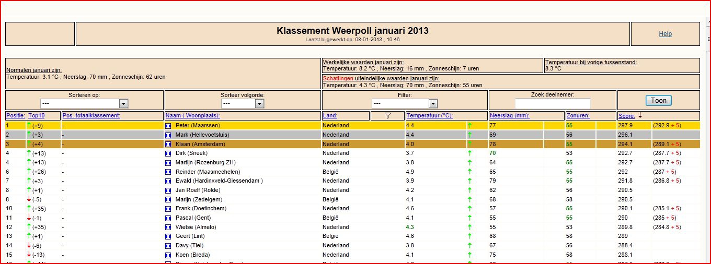Click the icon beside Frank (Doetinchem)
Image resolution: width=711 pixels, height=264 pixels.
(168, 209)
